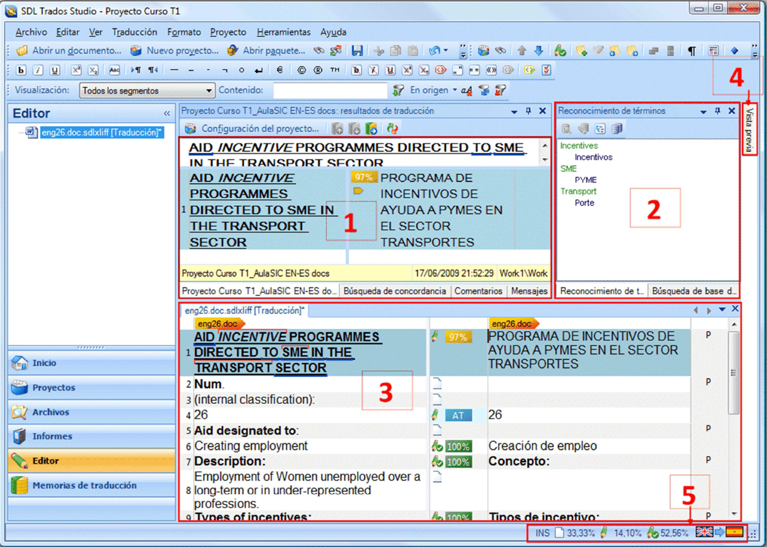Open the translation results panel dropdown arrow
Image resolution: width=767 pixels, height=547 pixels.
point(515,111)
